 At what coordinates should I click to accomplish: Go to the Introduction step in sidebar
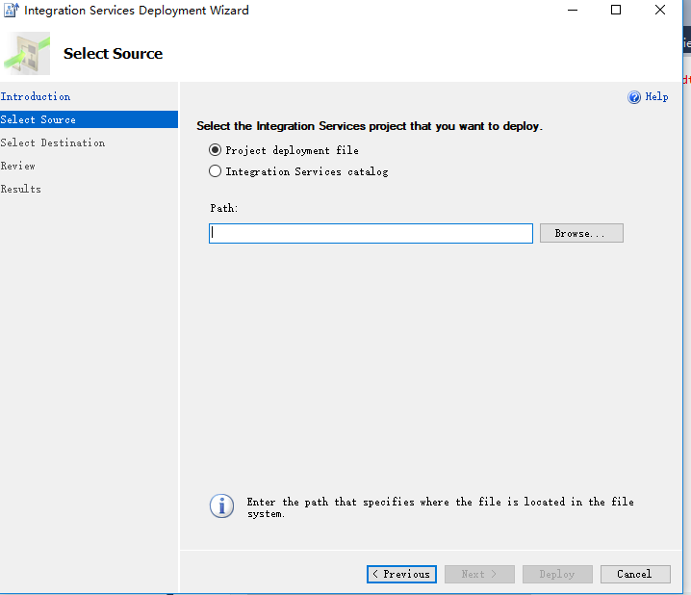click(x=36, y=96)
